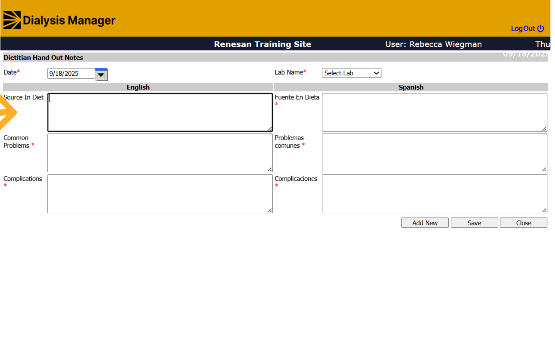Open the Date calendar picker icon
This screenshot has width=555, height=351.
101,74
